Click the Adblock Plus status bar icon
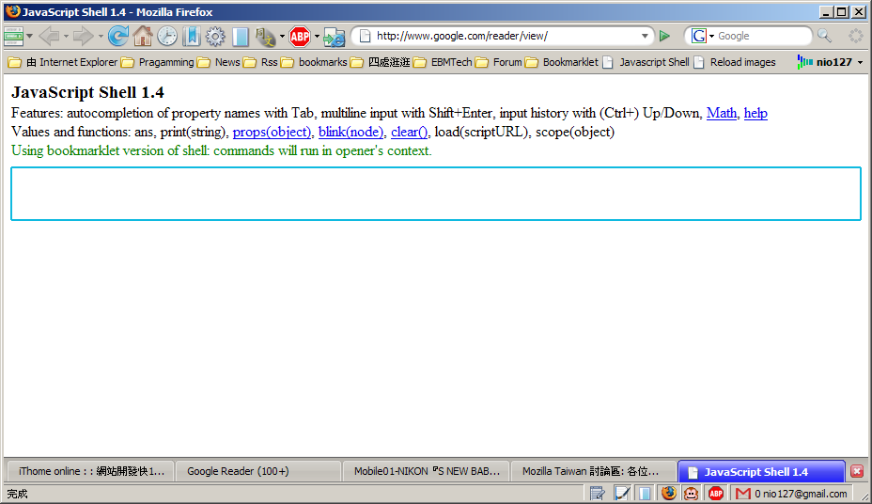 pyautogui.click(x=716, y=494)
